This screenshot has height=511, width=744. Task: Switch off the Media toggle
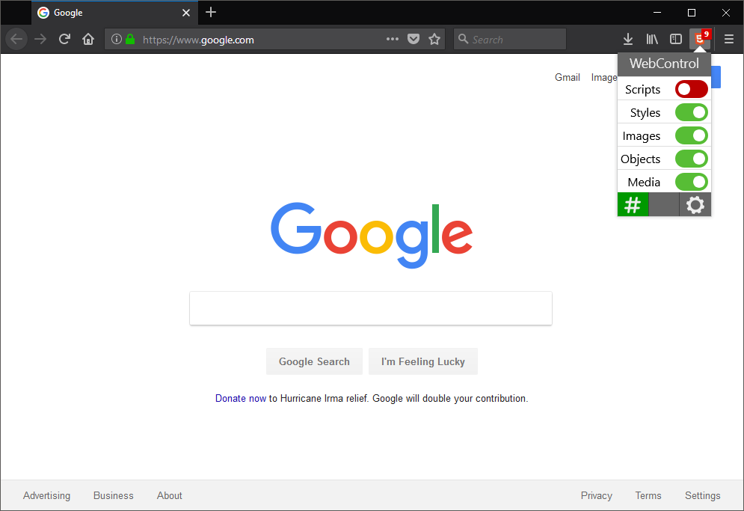692,182
